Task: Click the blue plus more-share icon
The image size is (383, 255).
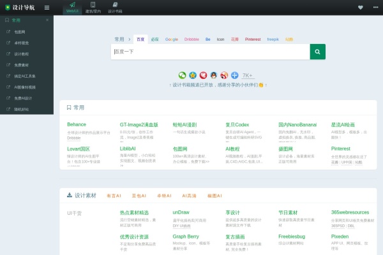Action: click(235, 75)
